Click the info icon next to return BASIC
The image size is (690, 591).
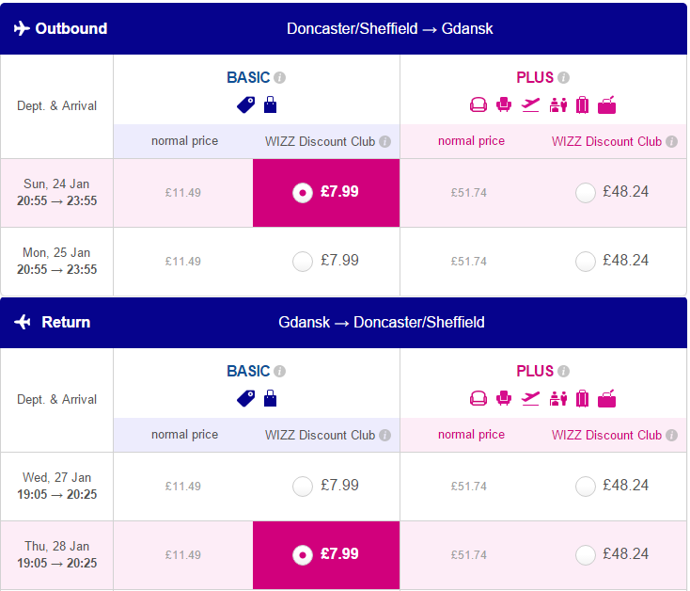(x=279, y=372)
